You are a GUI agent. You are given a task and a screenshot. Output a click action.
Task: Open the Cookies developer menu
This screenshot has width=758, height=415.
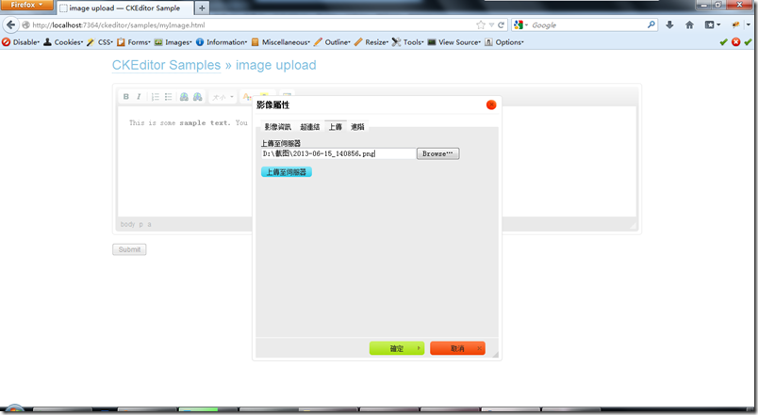pos(63,42)
